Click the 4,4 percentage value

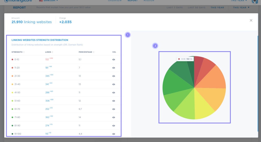80,134
